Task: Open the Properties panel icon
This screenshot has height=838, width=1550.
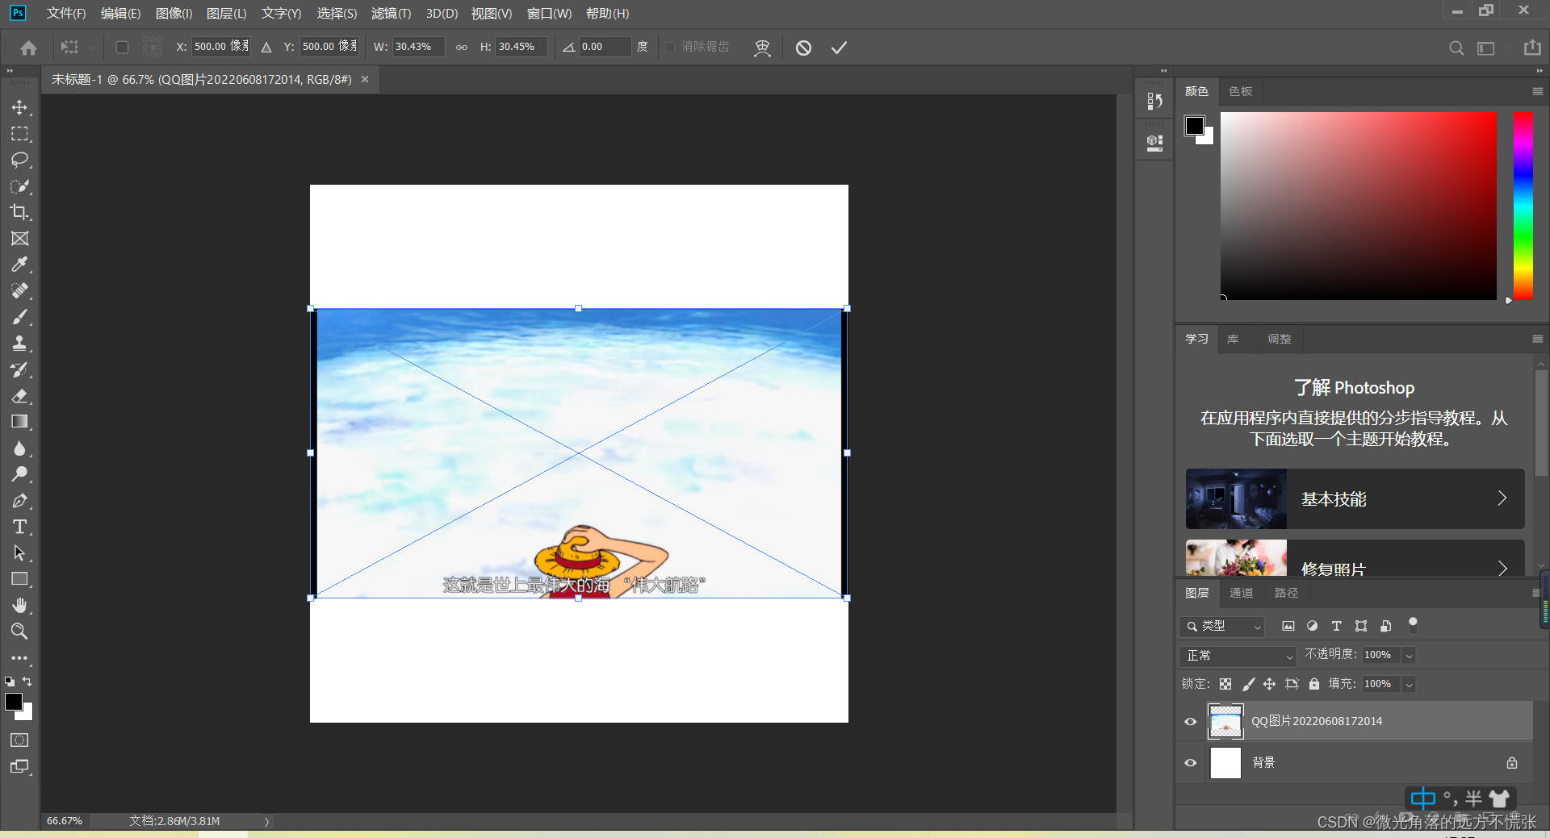Action: 1154,143
